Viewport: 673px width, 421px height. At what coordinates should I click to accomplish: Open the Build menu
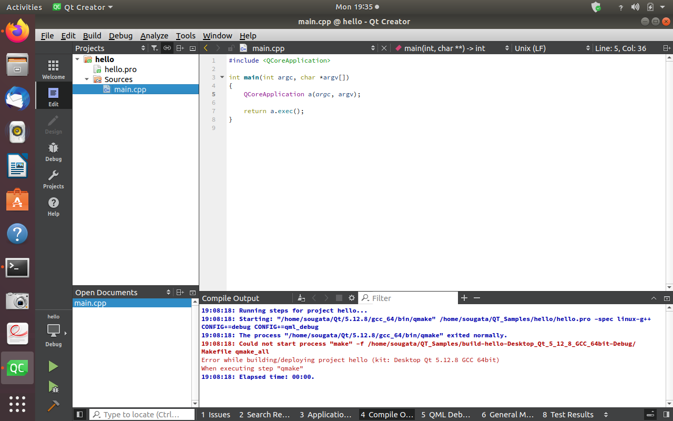pyautogui.click(x=92, y=36)
